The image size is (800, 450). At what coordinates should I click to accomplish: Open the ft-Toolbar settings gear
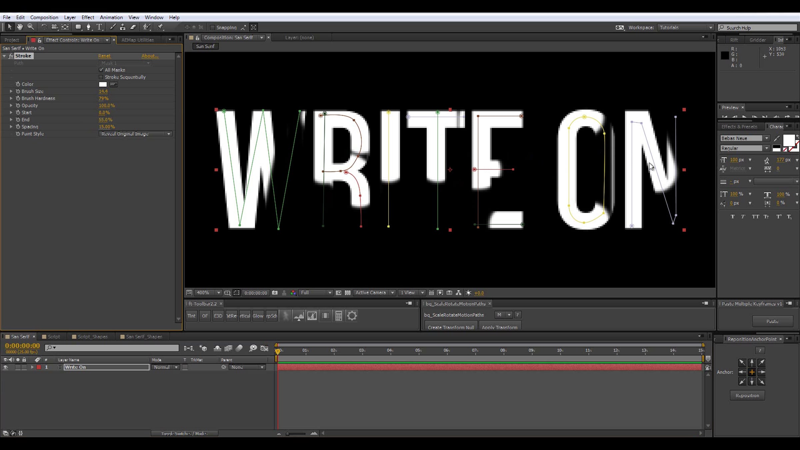[352, 316]
